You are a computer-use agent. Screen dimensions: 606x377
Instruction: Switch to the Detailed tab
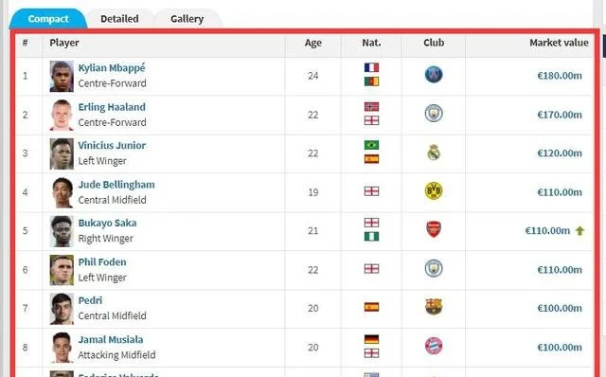tap(119, 19)
